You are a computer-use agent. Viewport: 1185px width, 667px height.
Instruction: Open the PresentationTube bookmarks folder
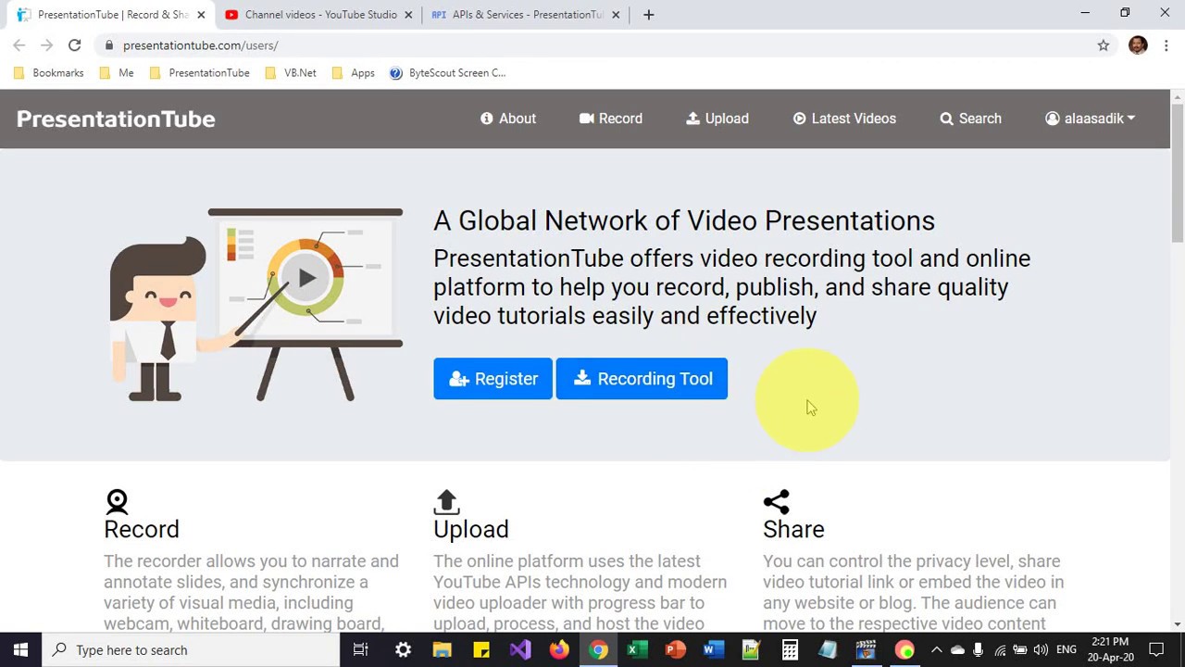[199, 73]
